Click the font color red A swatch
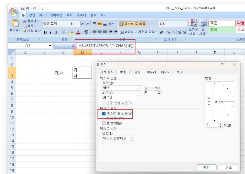The image size is (245, 174). click(x=78, y=32)
